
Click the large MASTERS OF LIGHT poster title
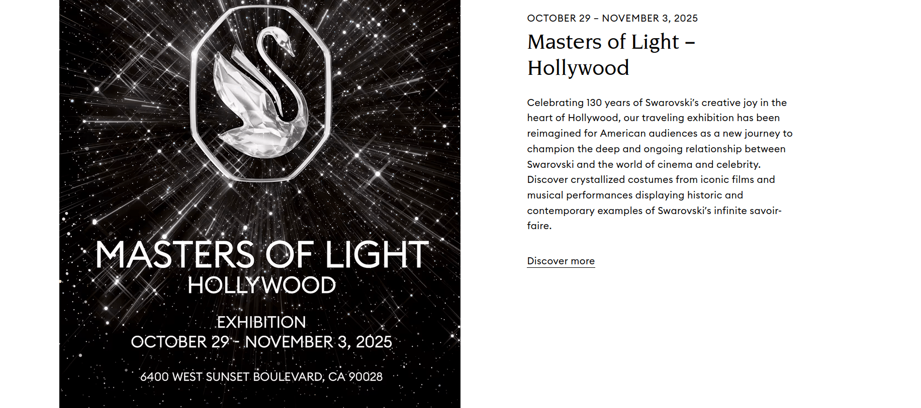point(262,254)
